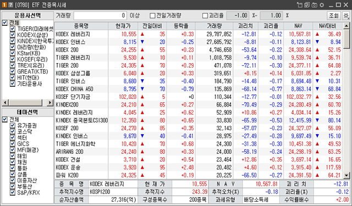The width and height of the screenshot is (352, 206).
Task: Maximize the ETF window
Action: pyautogui.click(x=338, y=5)
